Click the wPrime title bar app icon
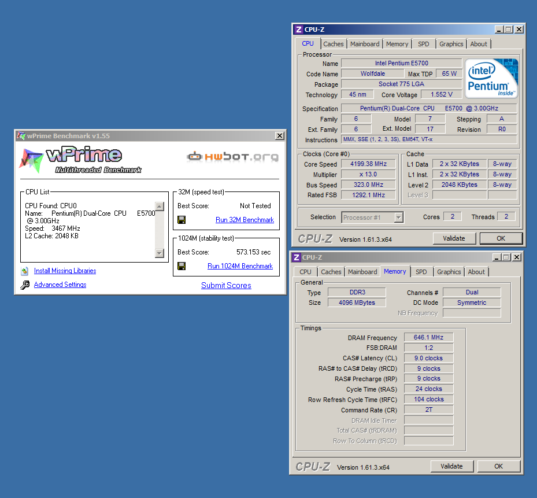537x498 pixels. 21,136
